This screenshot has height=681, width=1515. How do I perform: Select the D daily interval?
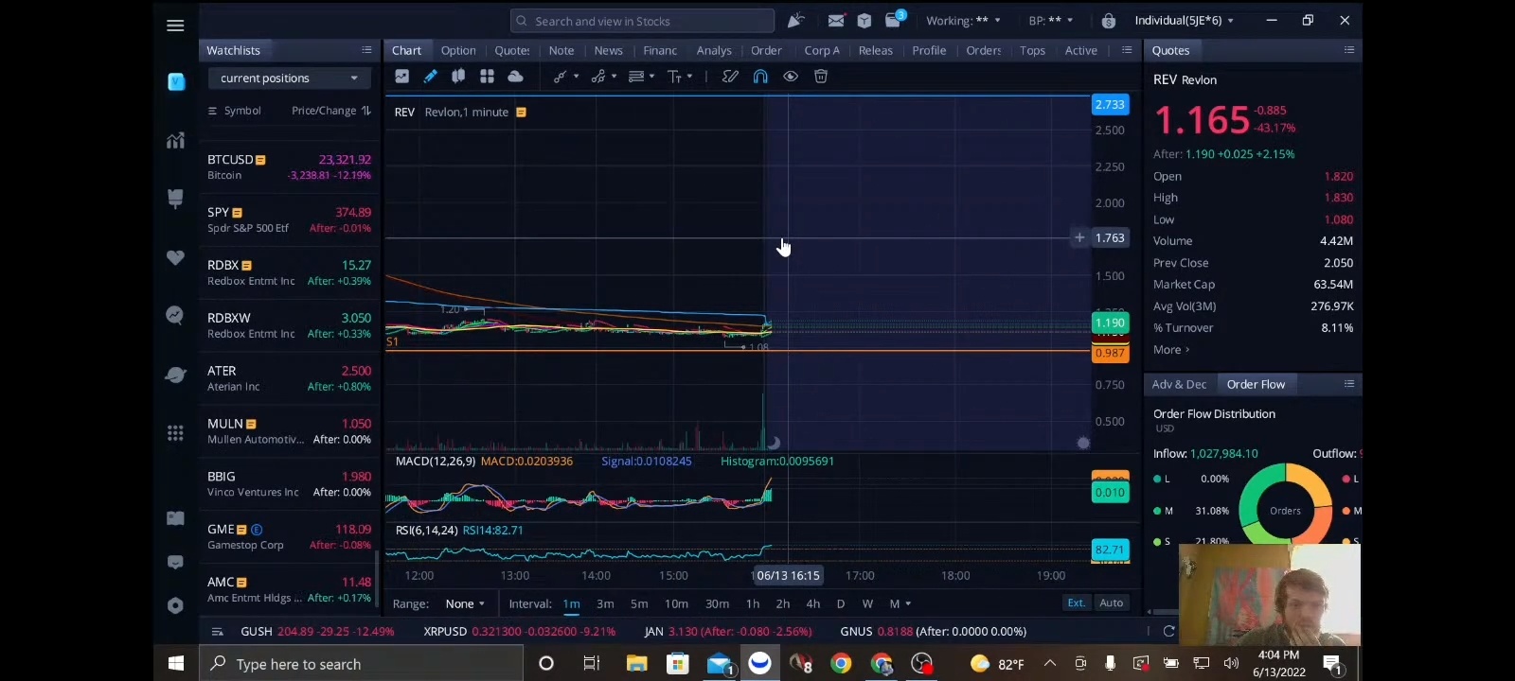coord(840,603)
